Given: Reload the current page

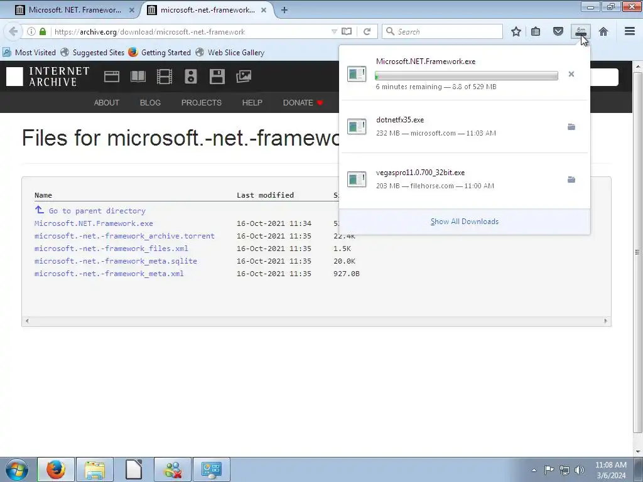Looking at the screenshot, I should click(x=367, y=31).
